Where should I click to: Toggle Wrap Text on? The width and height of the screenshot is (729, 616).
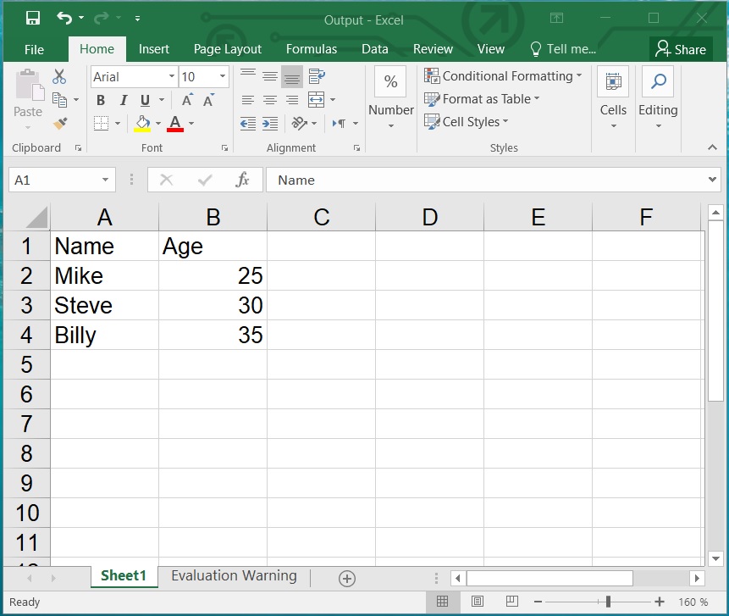(x=318, y=76)
